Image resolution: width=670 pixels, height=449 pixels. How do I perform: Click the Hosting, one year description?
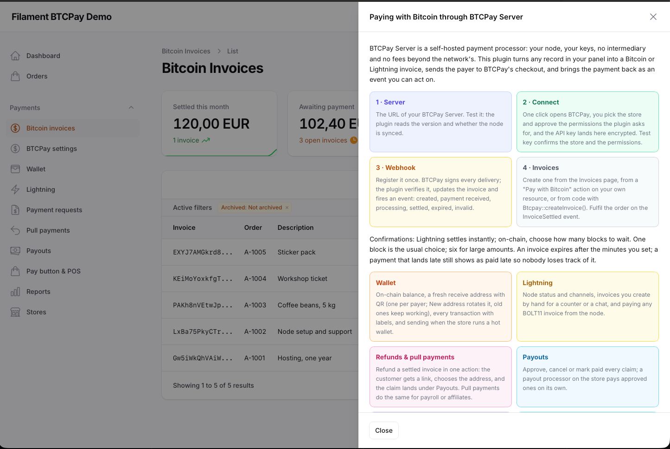click(x=305, y=358)
